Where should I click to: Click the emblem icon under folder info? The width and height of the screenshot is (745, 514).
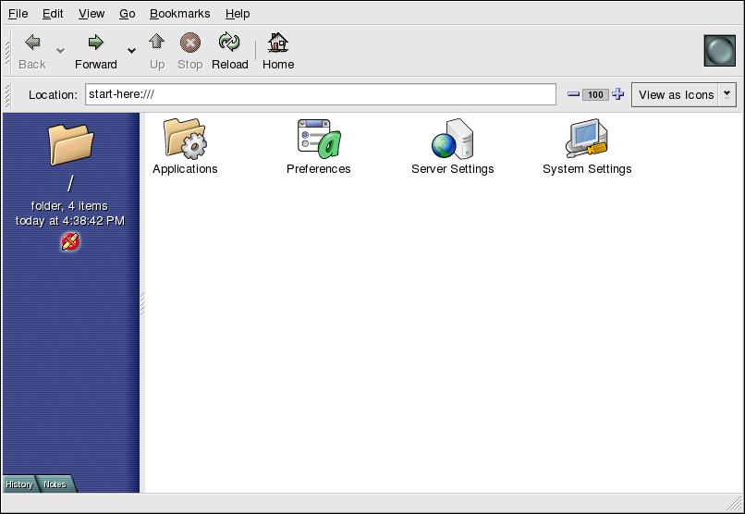[70, 242]
